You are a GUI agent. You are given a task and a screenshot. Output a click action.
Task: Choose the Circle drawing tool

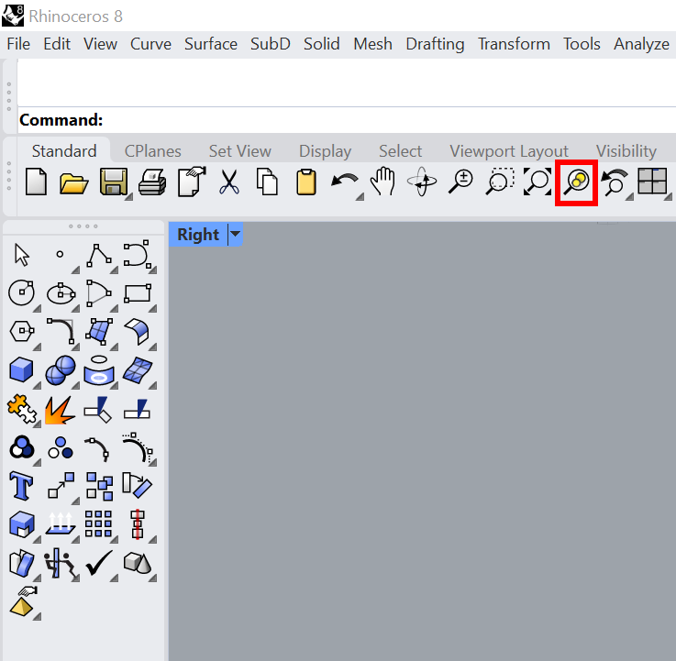click(21, 292)
